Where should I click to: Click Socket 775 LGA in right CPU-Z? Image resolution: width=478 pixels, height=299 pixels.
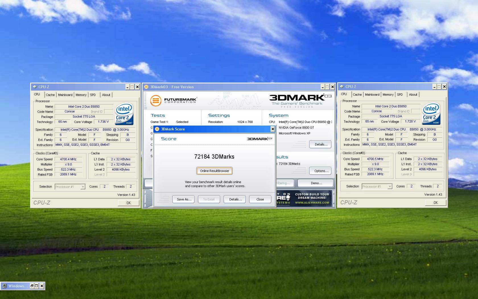[x=391, y=116]
